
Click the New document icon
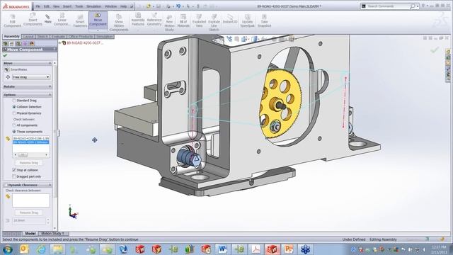(x=139, y=6)
